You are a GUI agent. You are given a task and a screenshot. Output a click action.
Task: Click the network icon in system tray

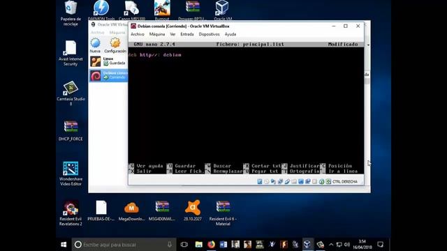click(339, 245)
